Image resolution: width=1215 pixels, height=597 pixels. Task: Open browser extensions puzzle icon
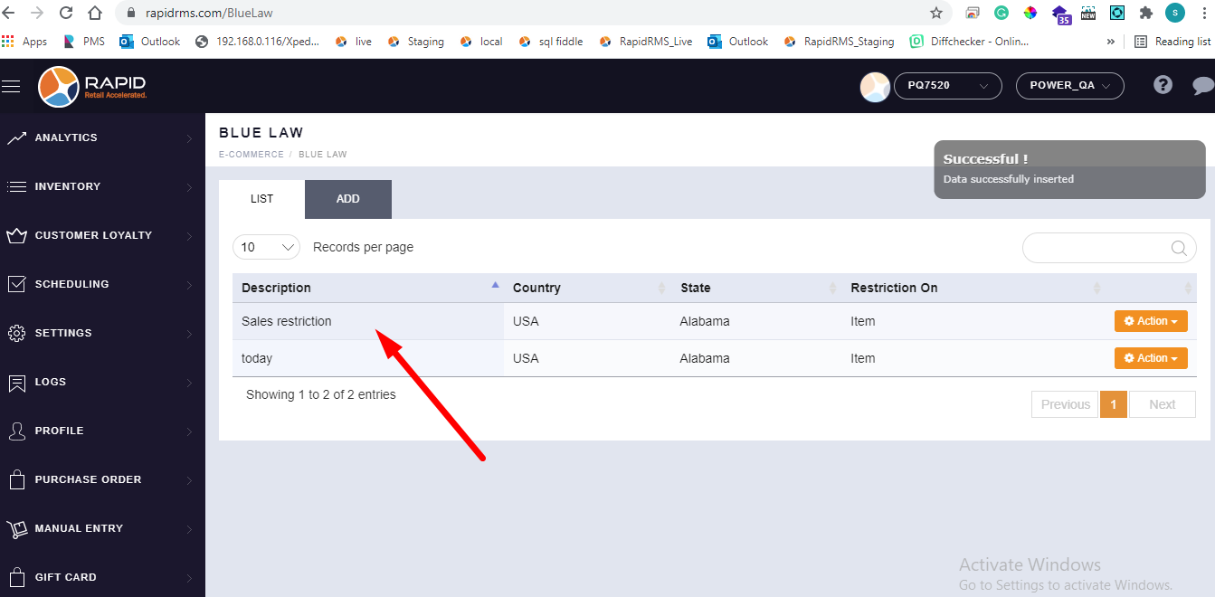[x=1146, y=14]
